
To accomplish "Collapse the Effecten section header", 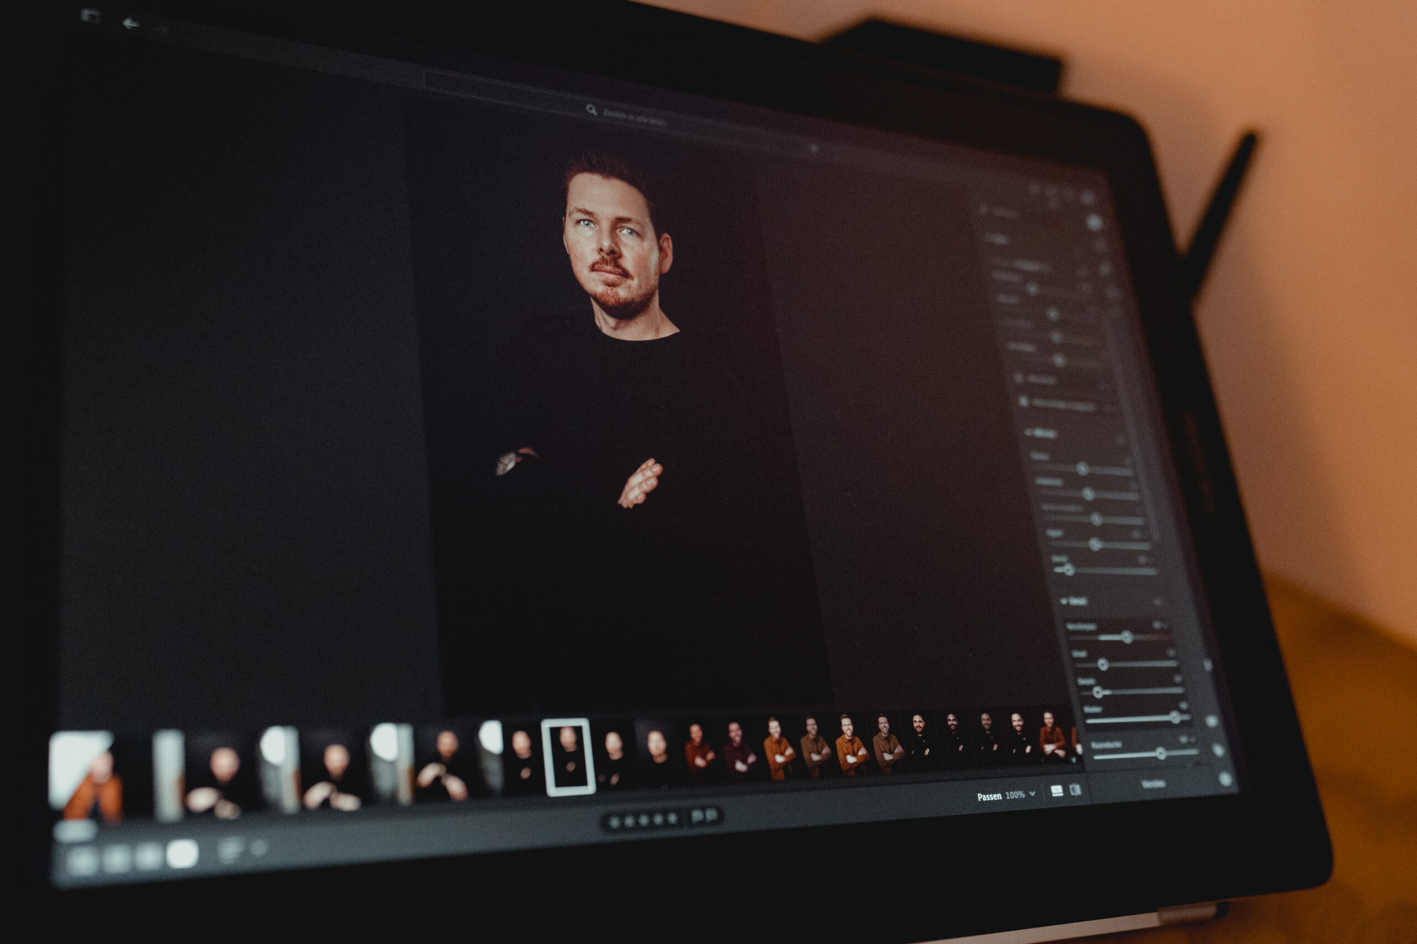I will coord(1041,433).
